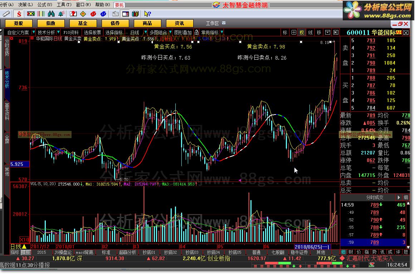Click the traffic light signal icon
The image size is (415, 274).
pos(31,14)
